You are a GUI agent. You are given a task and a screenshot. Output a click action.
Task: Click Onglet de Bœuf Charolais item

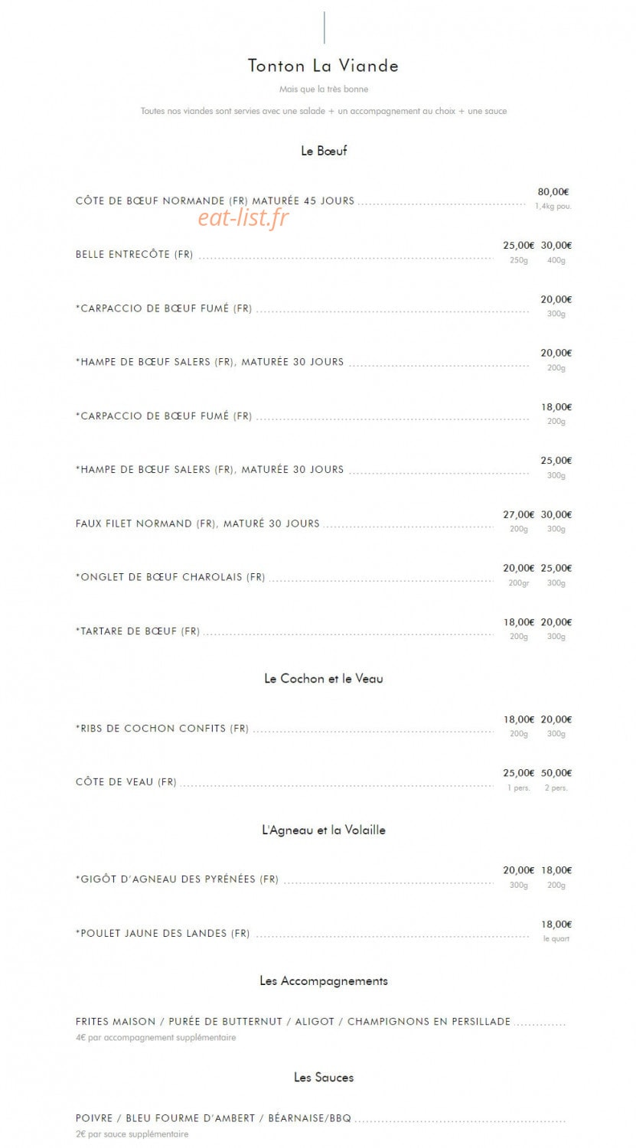(x=170, y=578)
